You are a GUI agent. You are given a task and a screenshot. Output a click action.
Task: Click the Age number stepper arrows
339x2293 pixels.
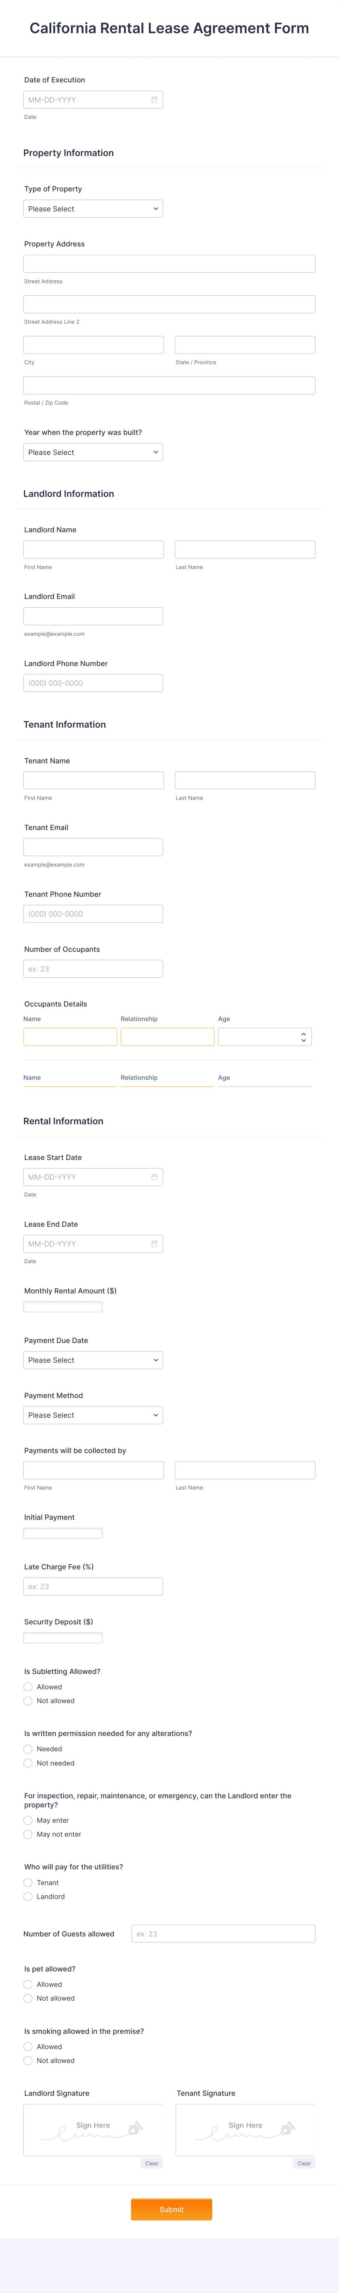click(x=303, y=1037)
